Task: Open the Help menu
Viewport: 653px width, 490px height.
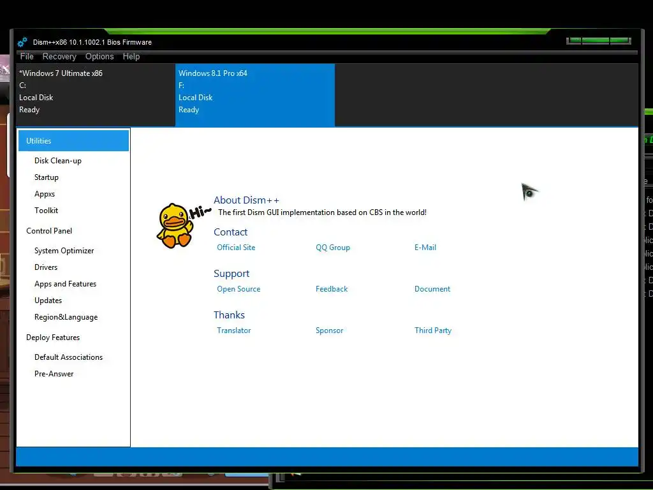Action: click(131, 56)
